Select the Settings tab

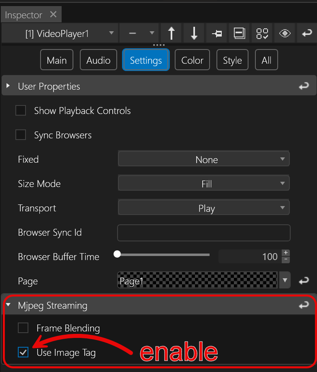point(146,60)
